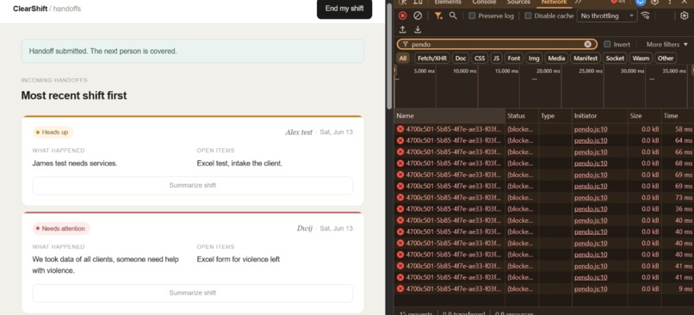The height and width of the screenshot is (315, 694).
Task: Summarize shift for Alex test handoff
Action: click(193, 185)
